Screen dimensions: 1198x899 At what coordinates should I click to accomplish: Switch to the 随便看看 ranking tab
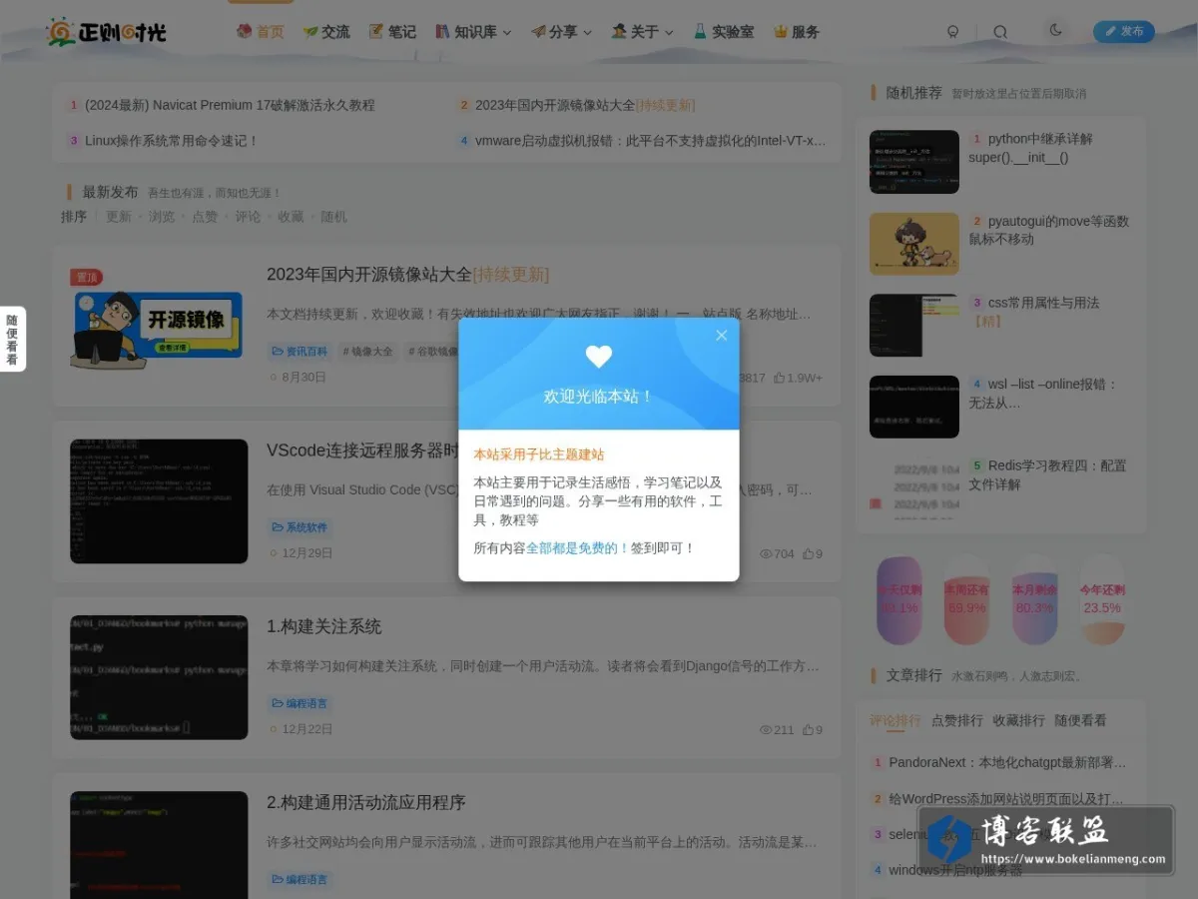click(x=1081, y=720)
